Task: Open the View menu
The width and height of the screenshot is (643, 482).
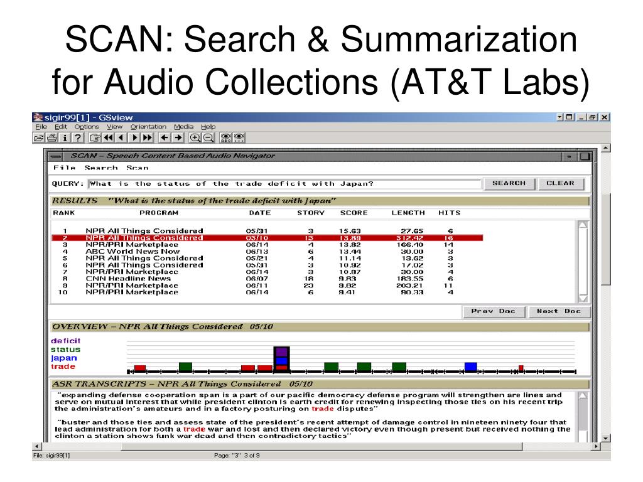Action: tap(115, 127)
